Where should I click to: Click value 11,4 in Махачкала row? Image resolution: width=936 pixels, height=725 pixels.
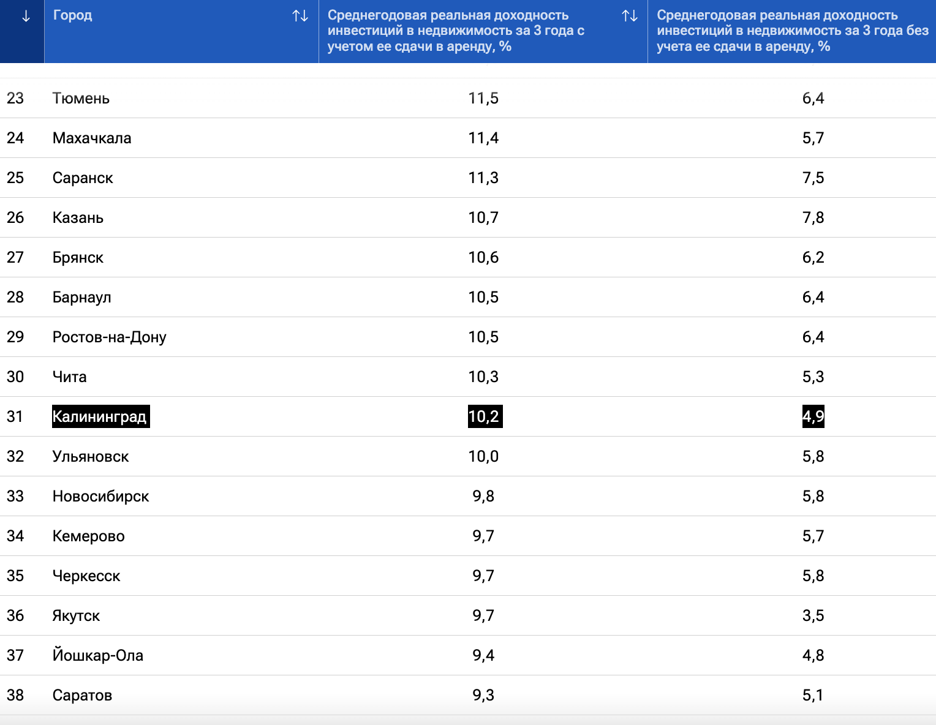point(483,138)
